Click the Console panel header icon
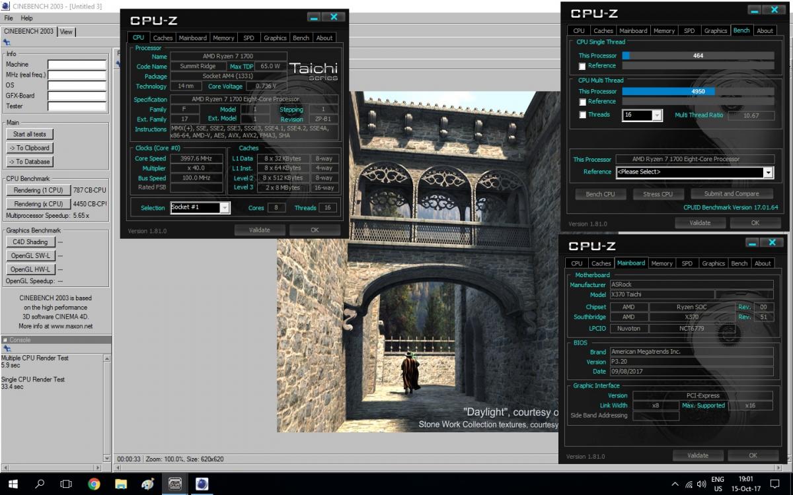793x495 pixels. [x=5, y=339]
